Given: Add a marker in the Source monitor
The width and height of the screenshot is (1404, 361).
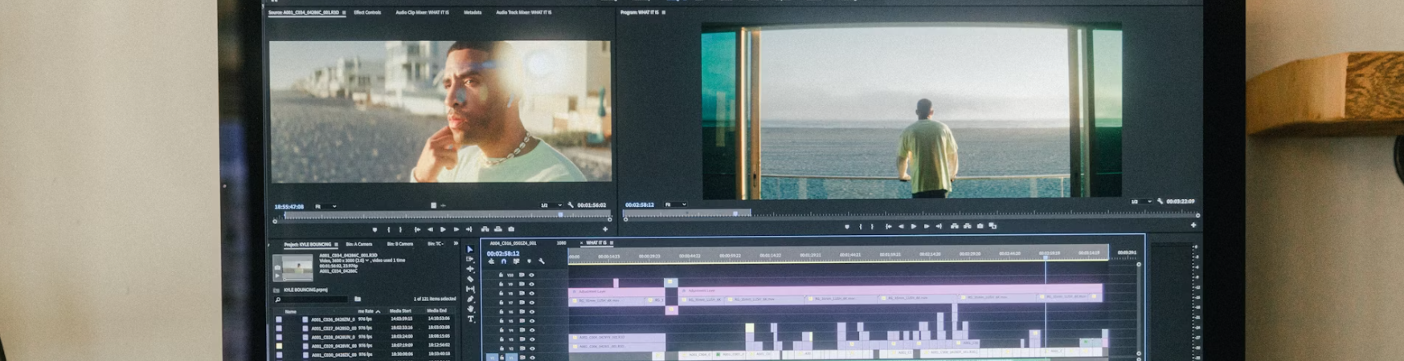Looking at the screenshot, I should click(x=375, y=229).
